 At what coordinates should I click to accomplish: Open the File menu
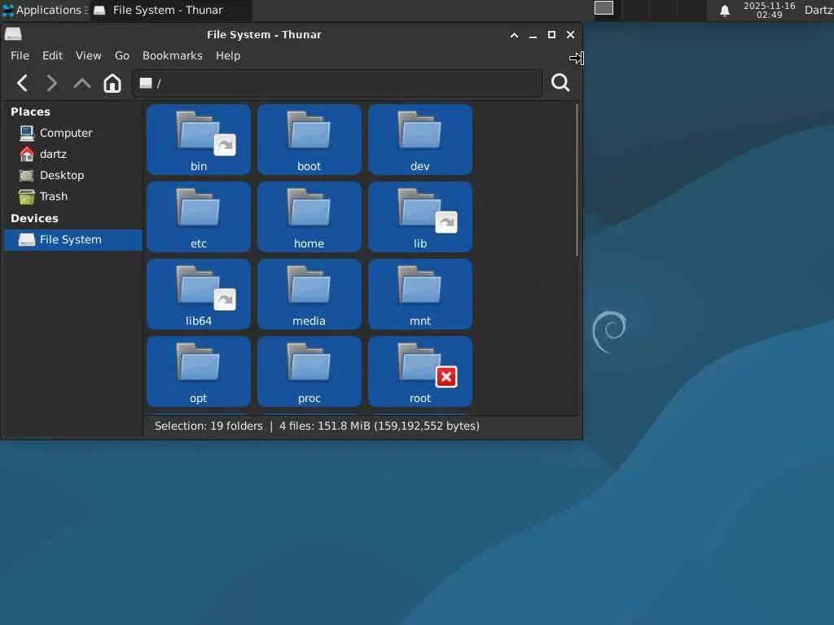pos(20,55)
